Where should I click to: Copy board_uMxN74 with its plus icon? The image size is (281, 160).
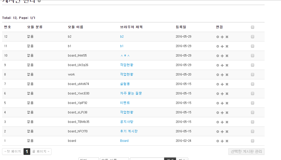point(222,84)
